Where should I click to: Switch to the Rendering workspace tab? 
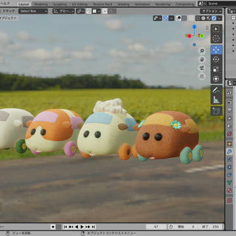tap(163, 4)
